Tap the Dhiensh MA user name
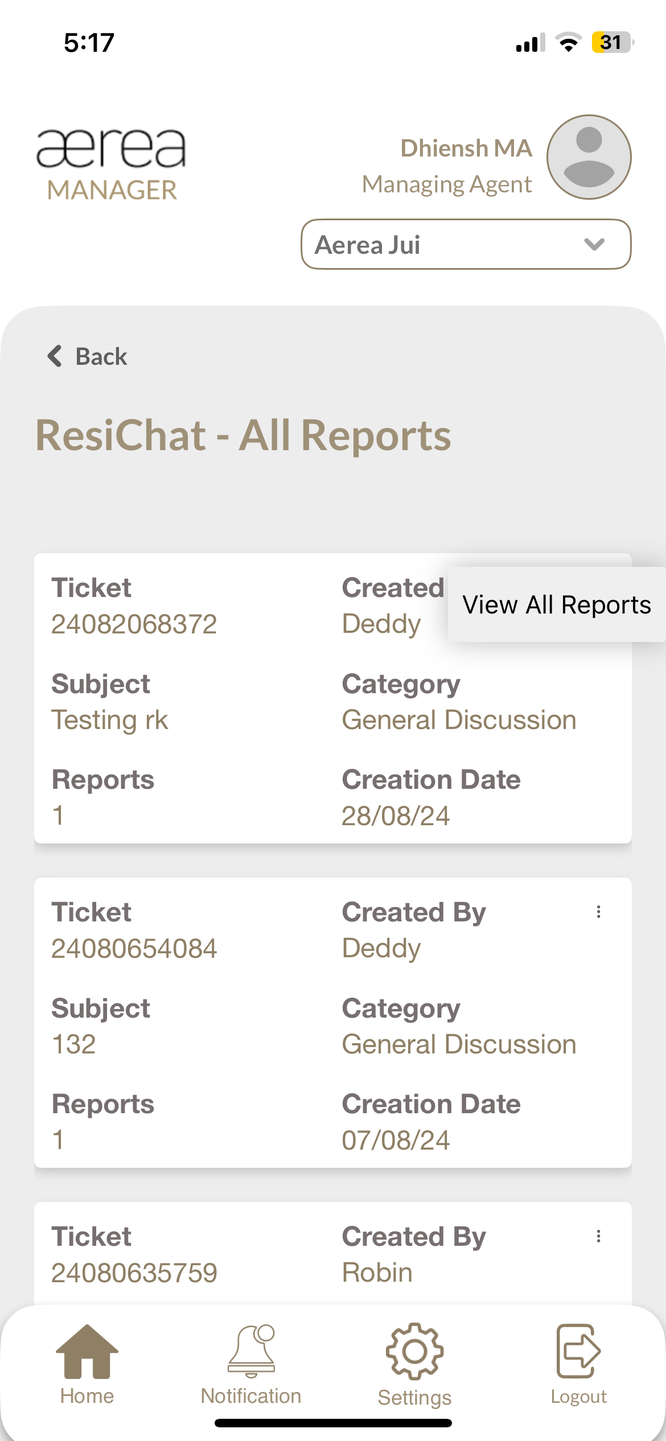The height and width of the screenshot is (1441, 666). click(x=466, y=148)
